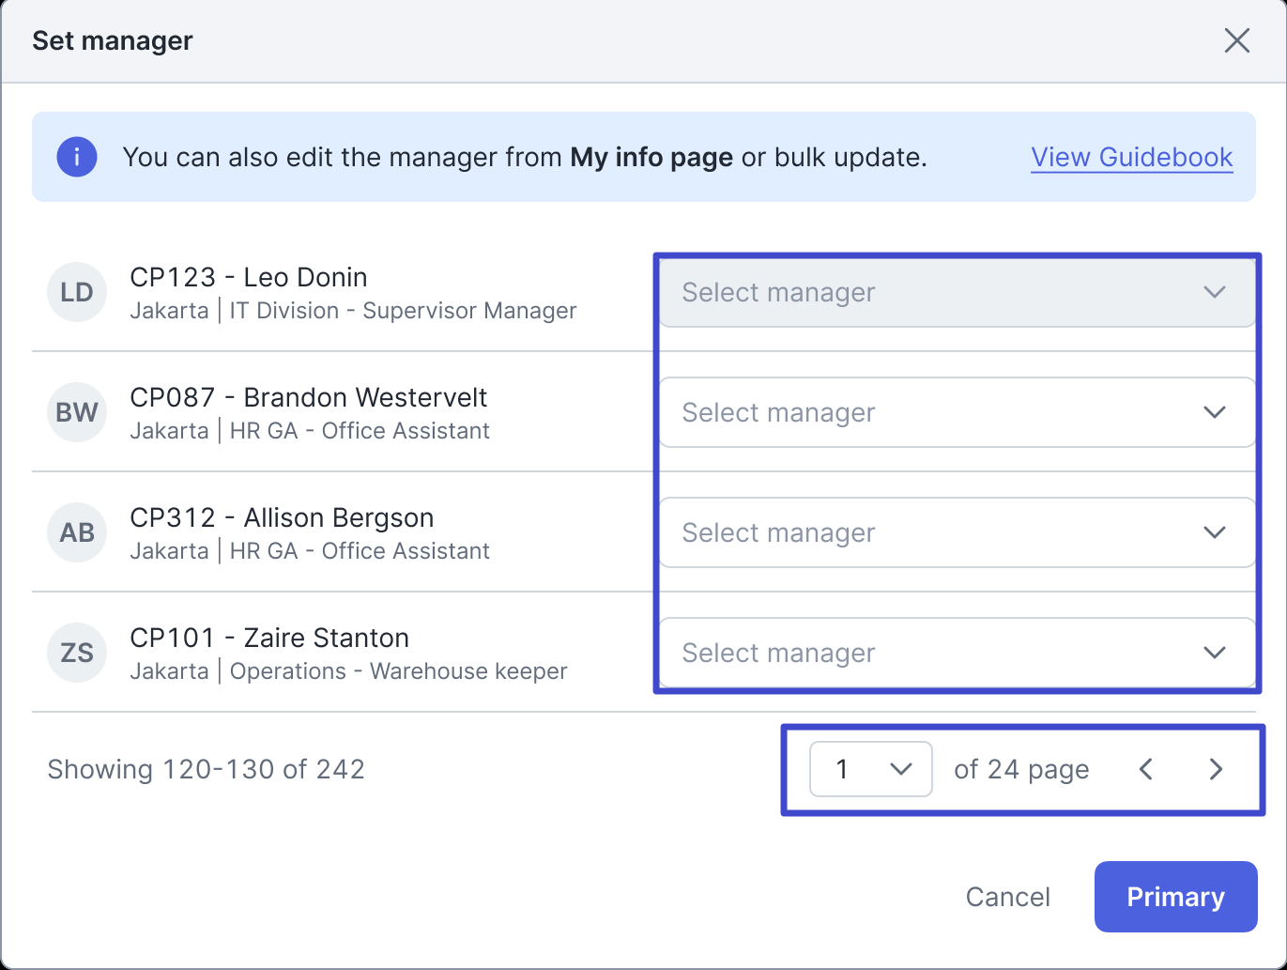Open Select manager dropdown for Leo Donin
The width and height of the screenshot is (1287, 970).
[956, 292]
